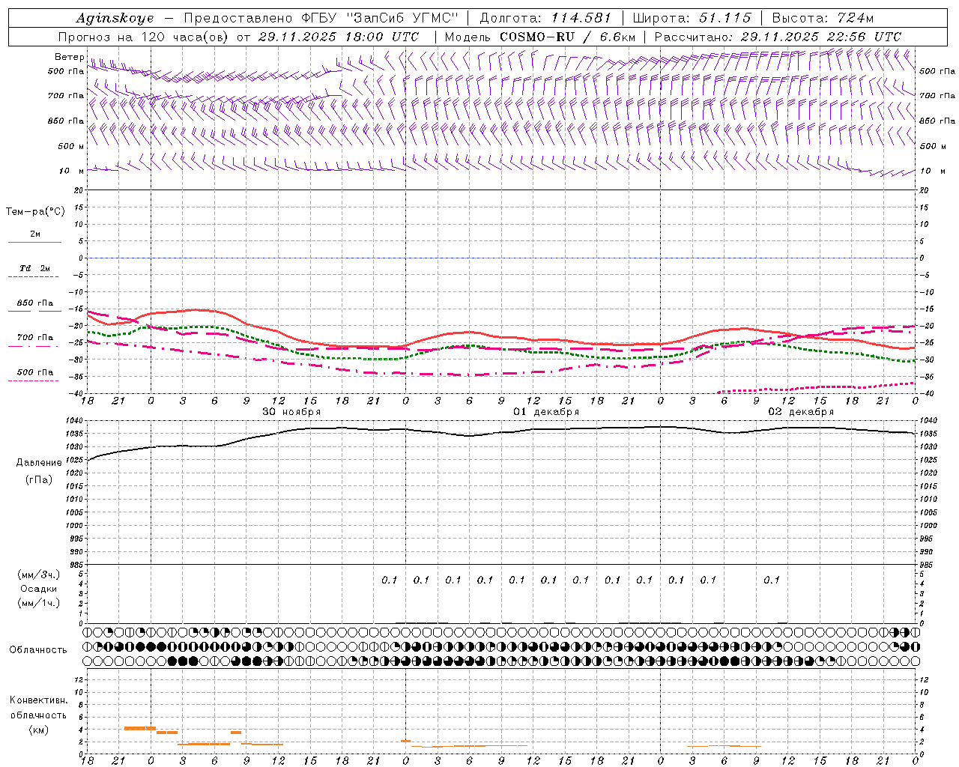Click the 'Широта: 51.115' latitude value
This screenshot has height=767, width=959.
tap(692, 18)
